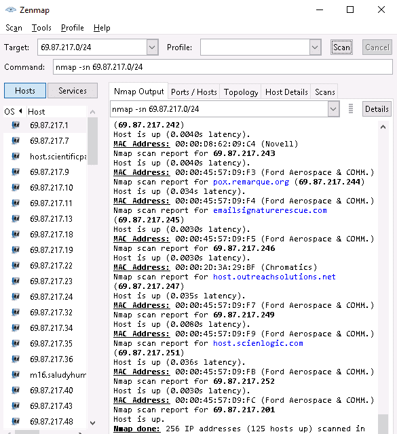The width and height of the screenshot is (397, 434).
Task: Open the Target dropdown arrow
Action: click(x=152, y=47)
